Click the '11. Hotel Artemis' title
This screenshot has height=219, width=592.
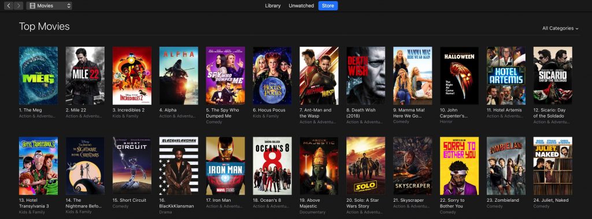point(504,110)
